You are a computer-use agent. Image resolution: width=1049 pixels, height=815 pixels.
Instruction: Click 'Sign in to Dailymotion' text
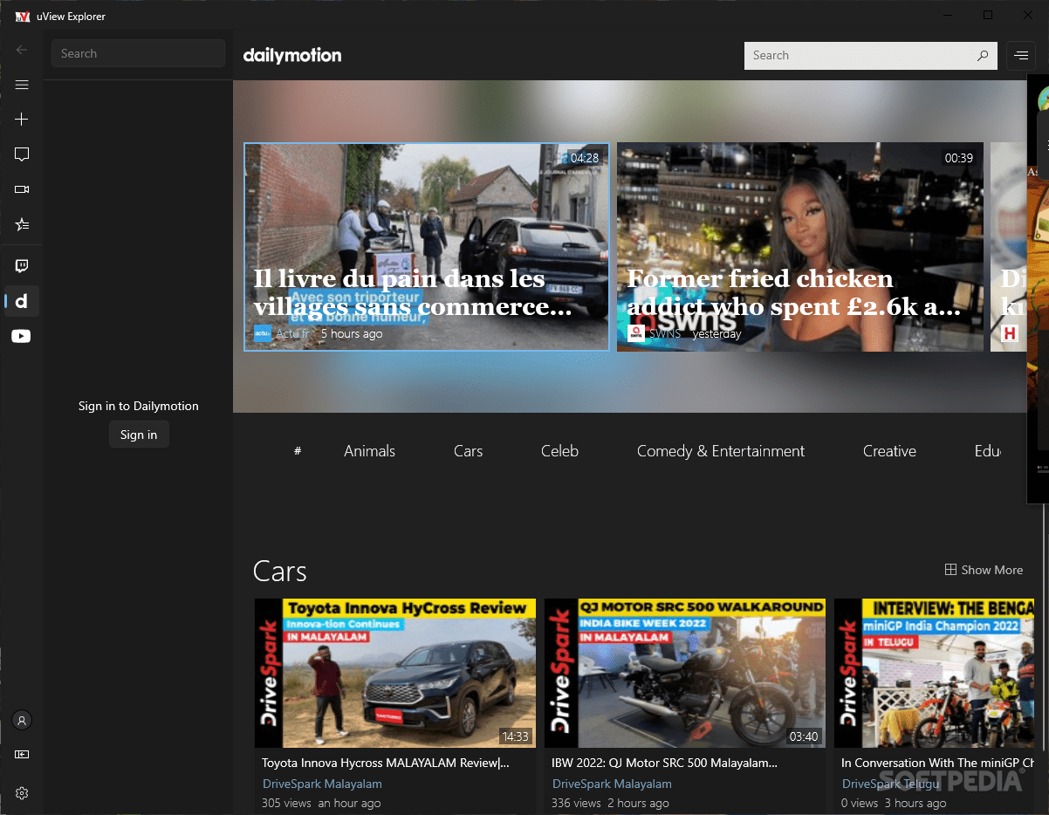[x=139, y=406]
